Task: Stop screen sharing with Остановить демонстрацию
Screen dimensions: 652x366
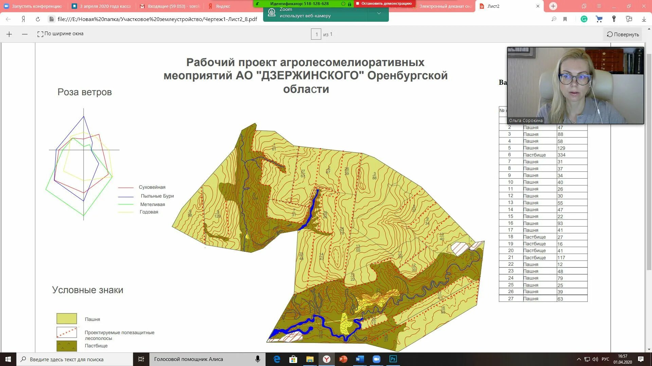Action: coord(385,3)
